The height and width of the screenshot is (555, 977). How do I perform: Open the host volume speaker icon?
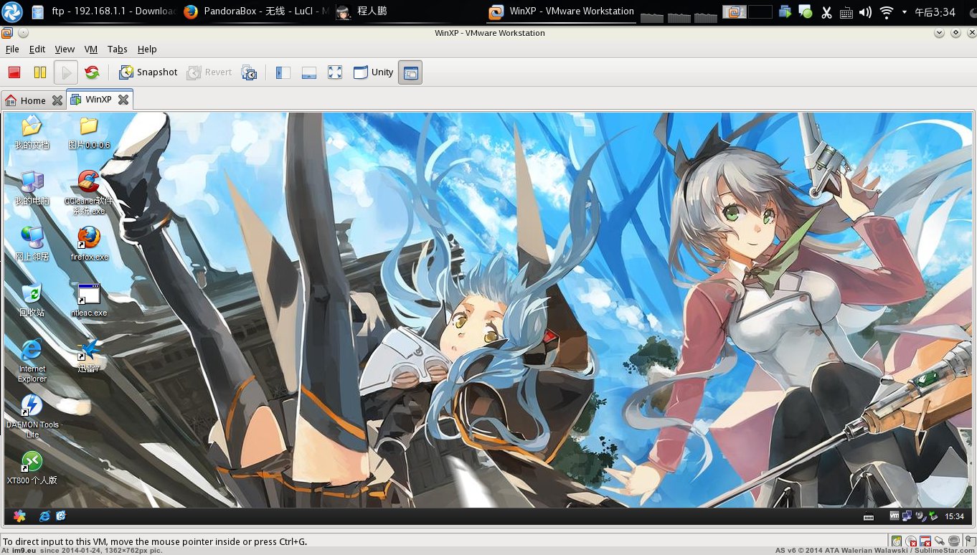[866, 12]
